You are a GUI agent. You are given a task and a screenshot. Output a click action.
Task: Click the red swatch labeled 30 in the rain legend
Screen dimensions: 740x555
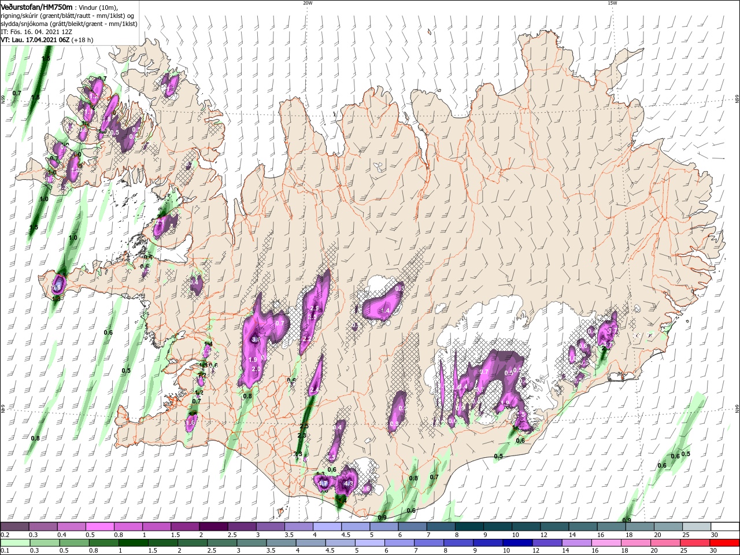(x=726, y=542)
